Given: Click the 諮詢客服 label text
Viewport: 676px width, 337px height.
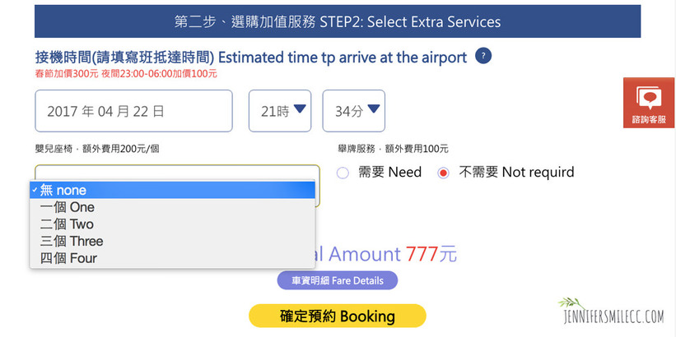Looking at the screenshot, I should [649, 119].
